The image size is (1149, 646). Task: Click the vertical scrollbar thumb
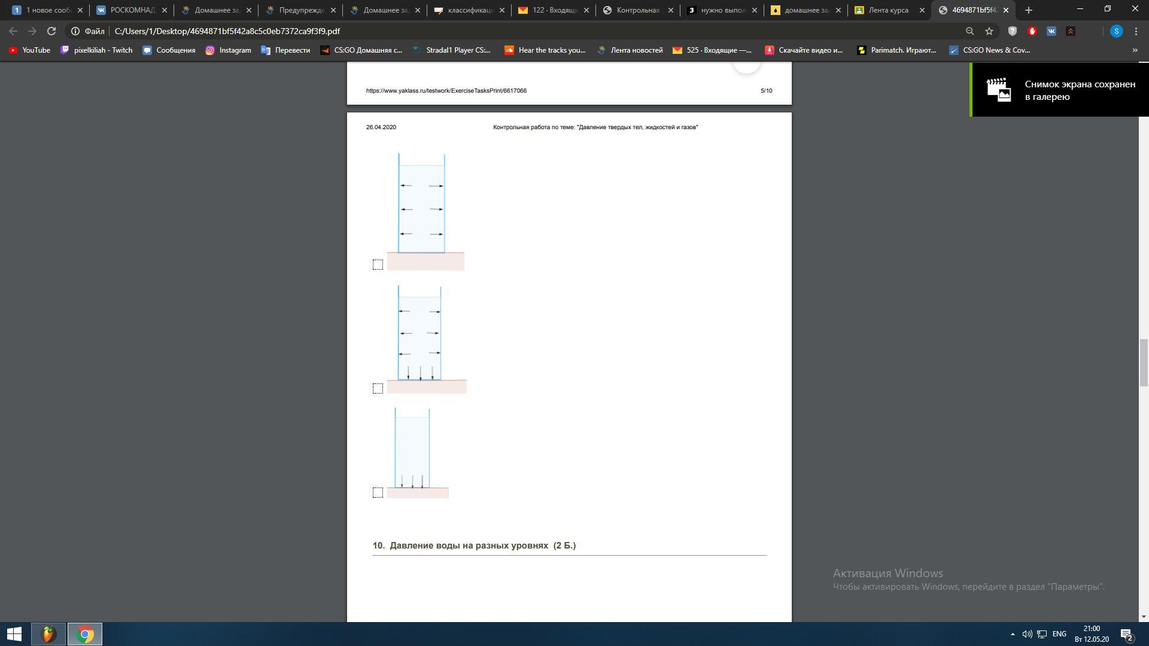pos(1144,362)
